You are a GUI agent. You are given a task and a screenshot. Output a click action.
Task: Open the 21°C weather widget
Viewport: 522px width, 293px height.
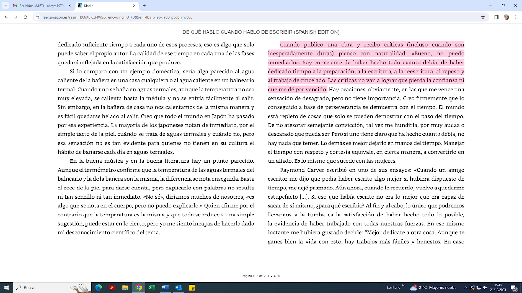434,287
